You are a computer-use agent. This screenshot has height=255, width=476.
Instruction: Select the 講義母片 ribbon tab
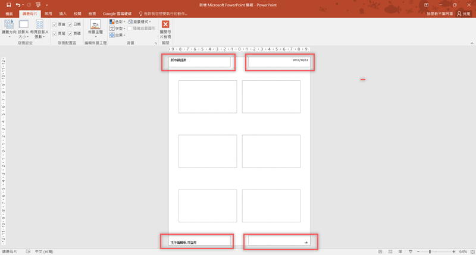[x=30, y=14]
